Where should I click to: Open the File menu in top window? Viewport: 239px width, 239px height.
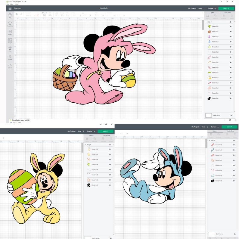(x=8, y=4)
